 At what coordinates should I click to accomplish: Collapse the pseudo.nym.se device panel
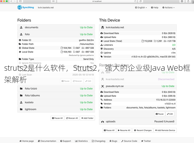(x=138, y=86)
